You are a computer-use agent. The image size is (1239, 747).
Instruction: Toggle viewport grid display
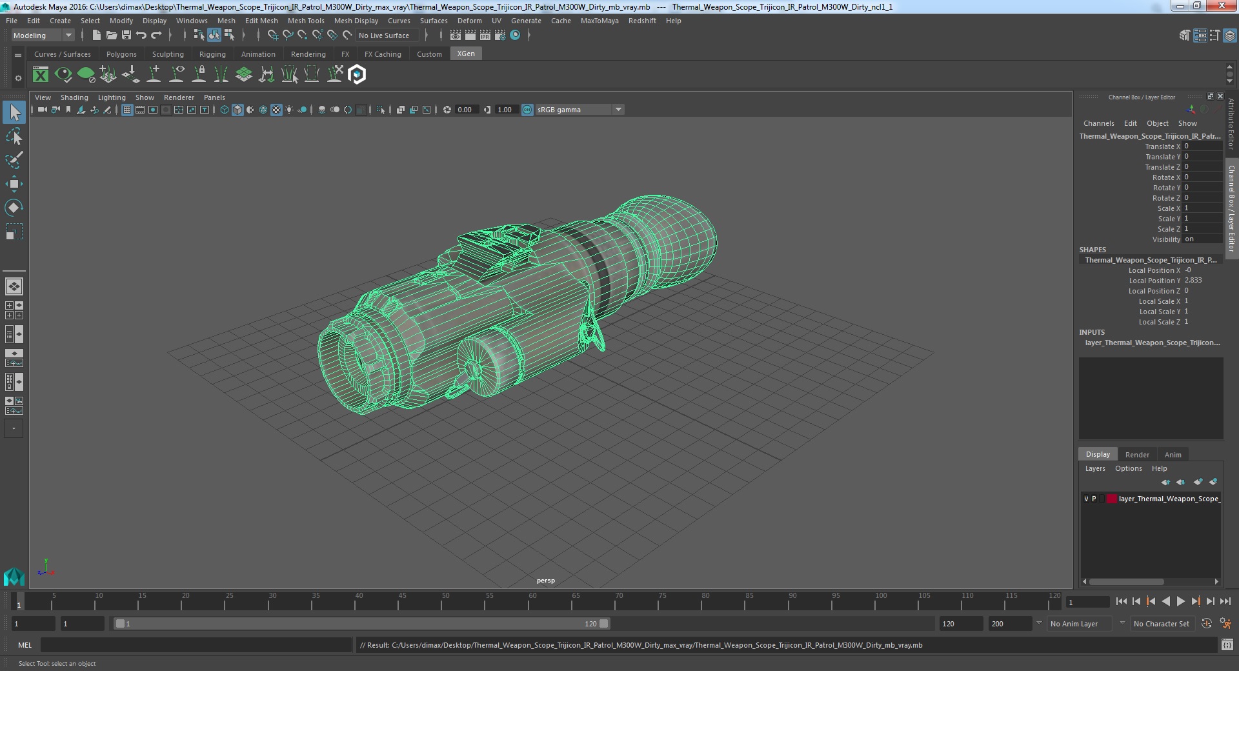127,110
